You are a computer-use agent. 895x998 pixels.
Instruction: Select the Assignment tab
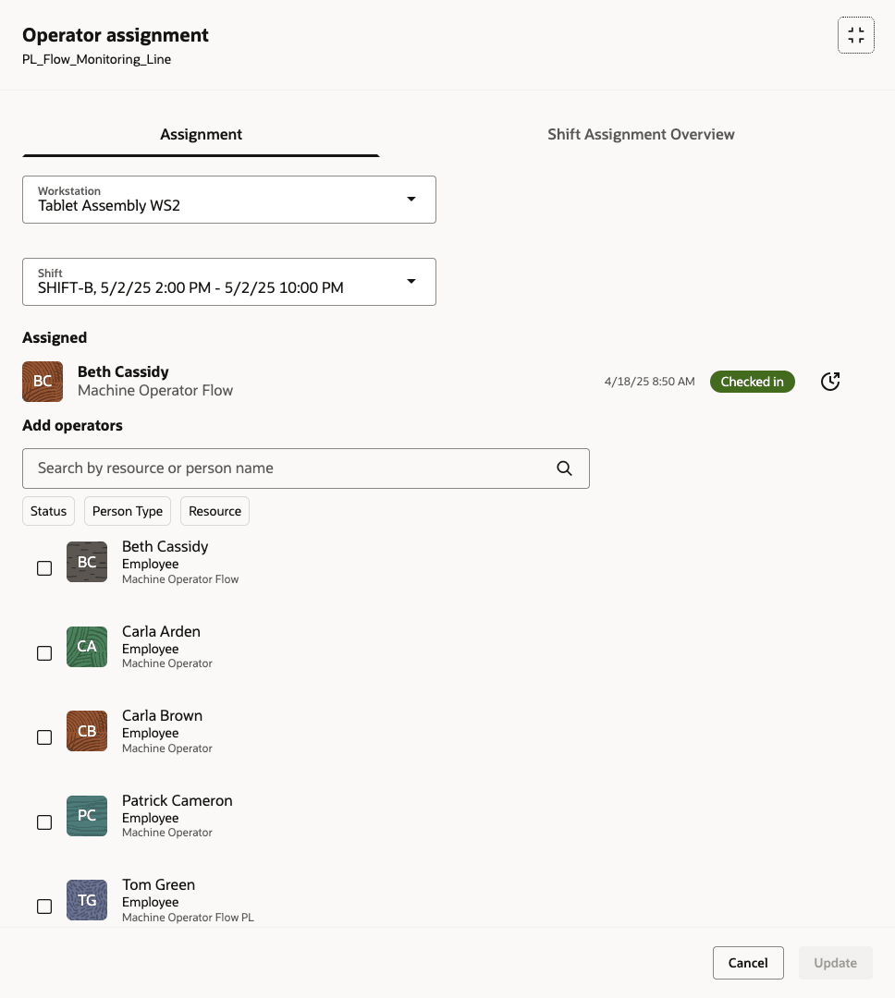point(201,134)
